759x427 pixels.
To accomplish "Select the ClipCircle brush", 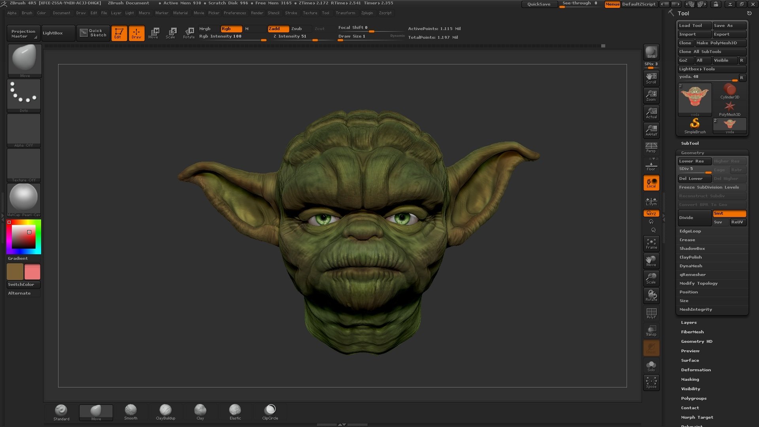I will click(x=270, y=412).
